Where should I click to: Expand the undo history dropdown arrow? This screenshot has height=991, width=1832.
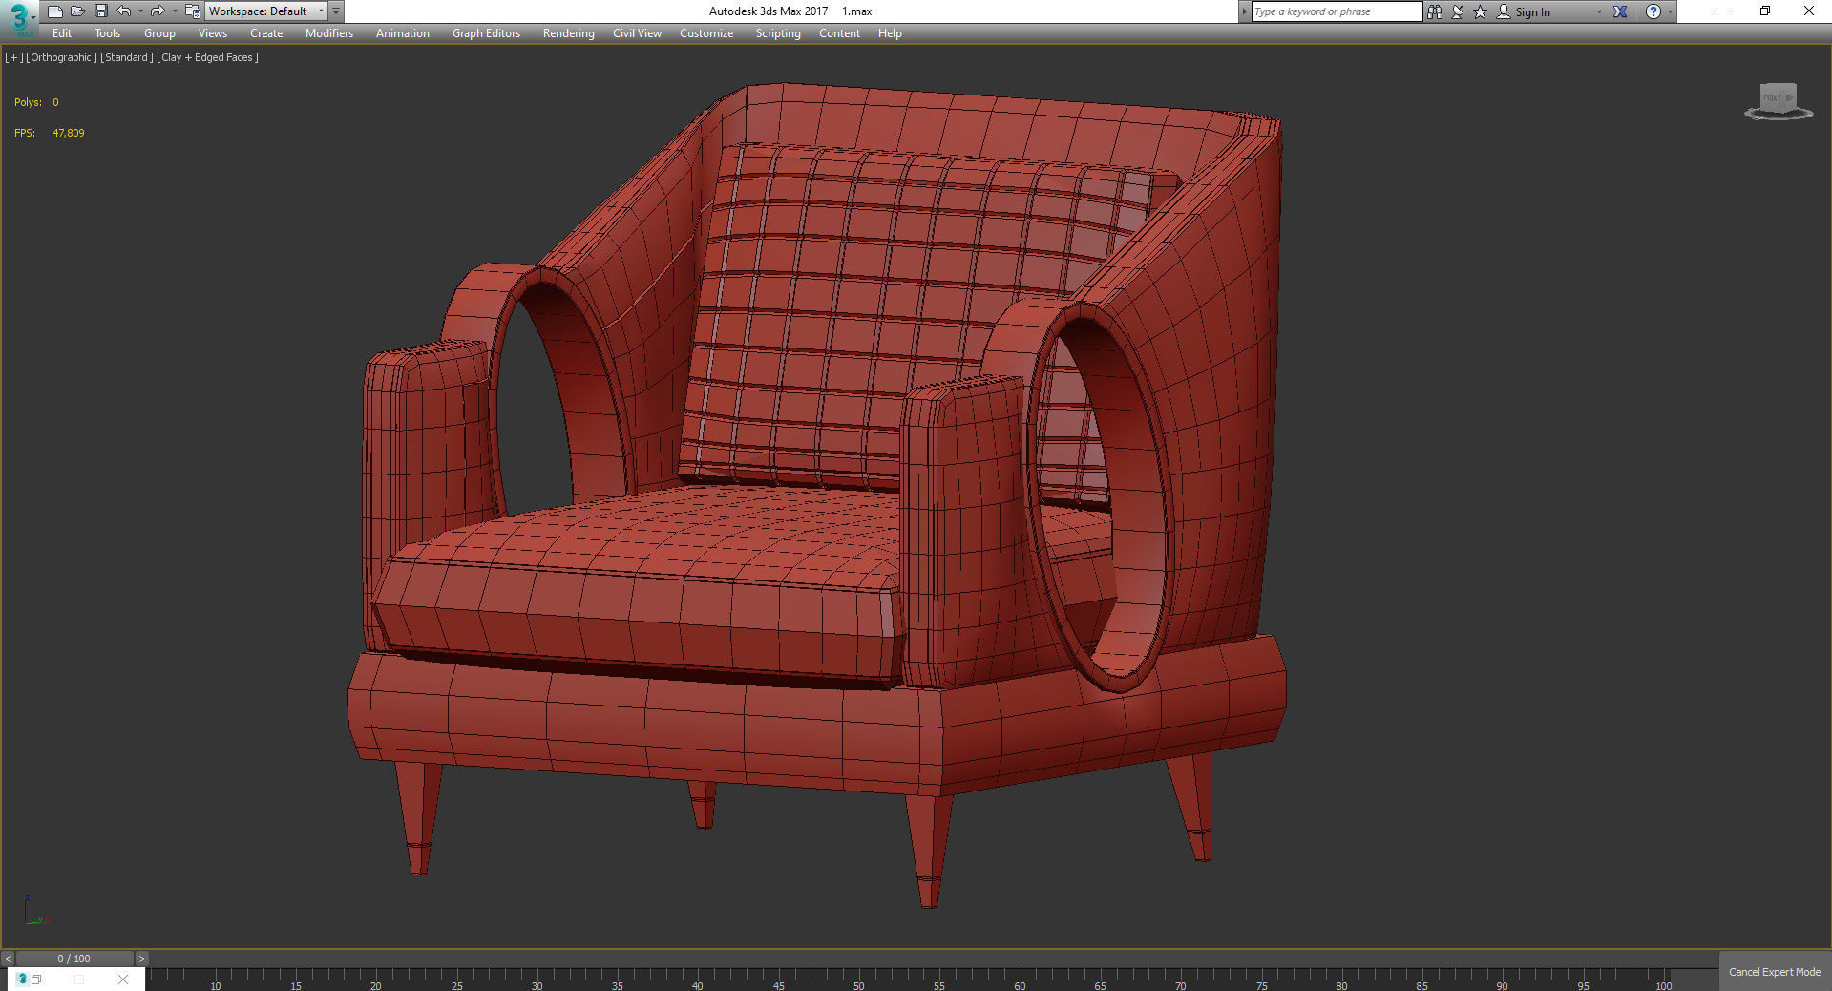pyautogui.click(x=140, y=11)
